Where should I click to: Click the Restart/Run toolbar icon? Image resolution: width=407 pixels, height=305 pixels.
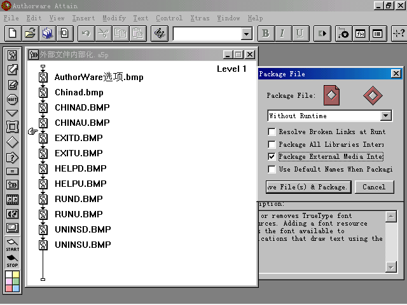coord(322,34)
